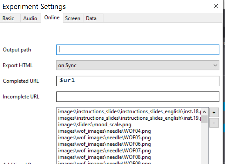Click the Output path text field

point(138,50)
